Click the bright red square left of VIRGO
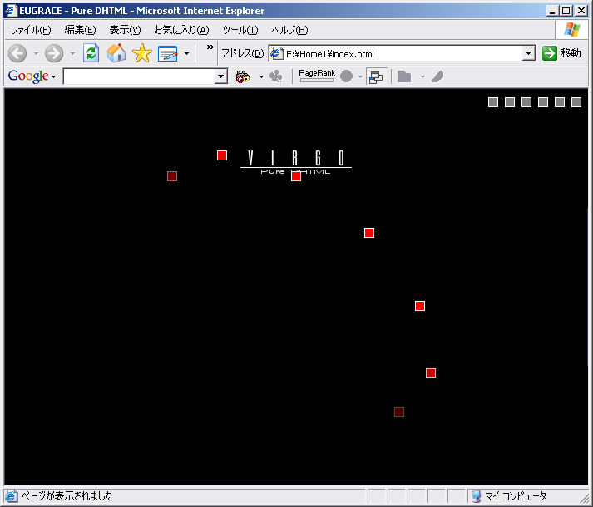The image size is (593, 507). [222, 155]
